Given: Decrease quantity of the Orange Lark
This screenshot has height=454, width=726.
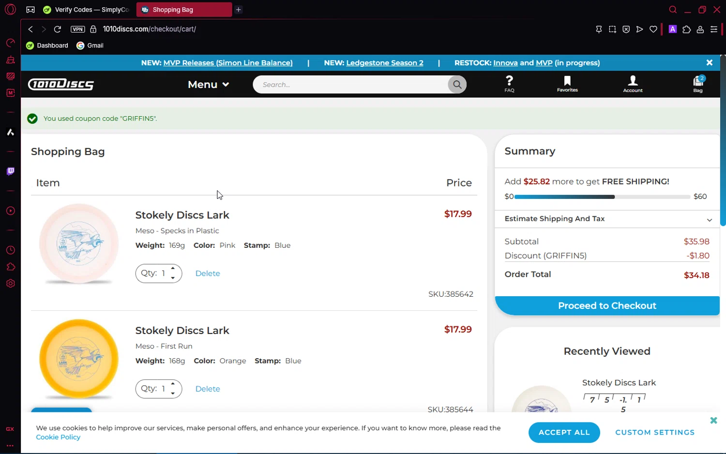Looking at the screenshot, I should [x=173, y=393].
